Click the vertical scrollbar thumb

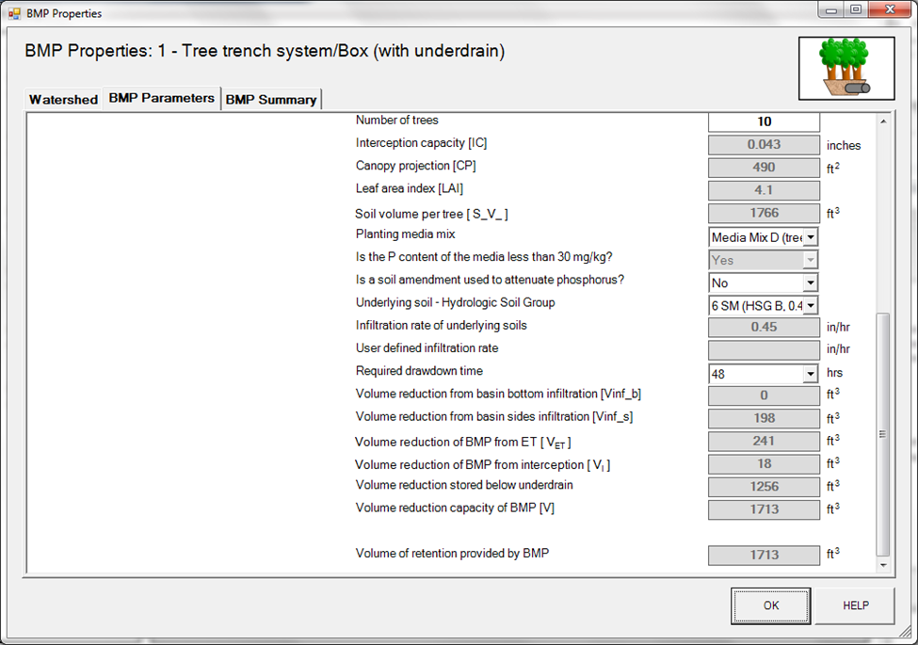pyautogui.click(x=882, y=433)
